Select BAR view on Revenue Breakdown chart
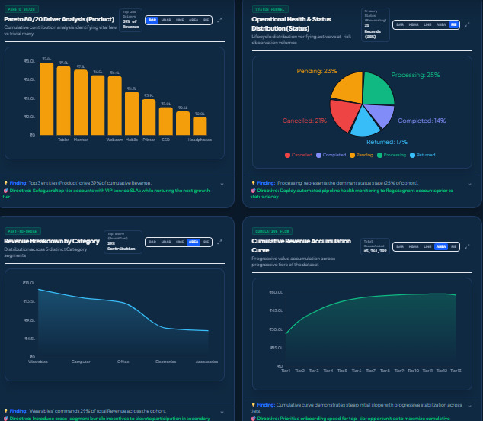Screen dimensions: 483x421 tap(152, 242)
